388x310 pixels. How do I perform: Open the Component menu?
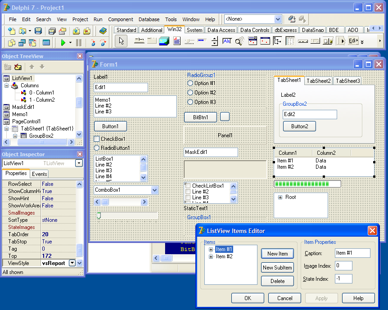click(121, 19)
